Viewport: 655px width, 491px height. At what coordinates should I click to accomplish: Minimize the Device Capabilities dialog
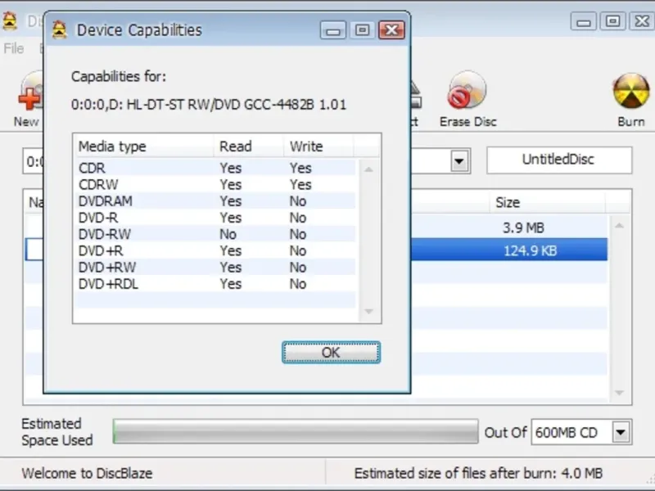[333, 30]
